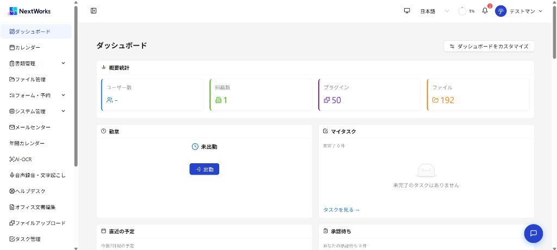Image resolution: width=557 pixels, height=250 pixels.
Task: Click the bar chart icon by 概要統計
Action: tap(104, 67)
